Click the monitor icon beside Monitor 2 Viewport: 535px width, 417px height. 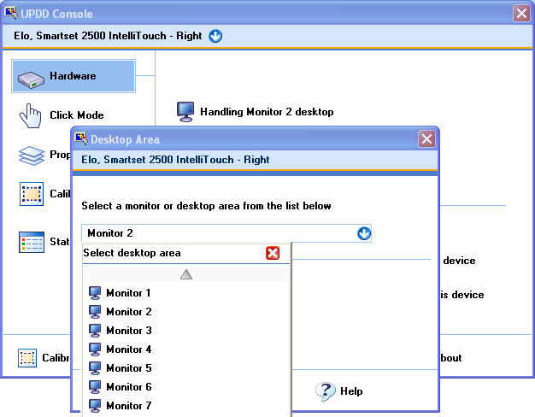pos(95,312)
